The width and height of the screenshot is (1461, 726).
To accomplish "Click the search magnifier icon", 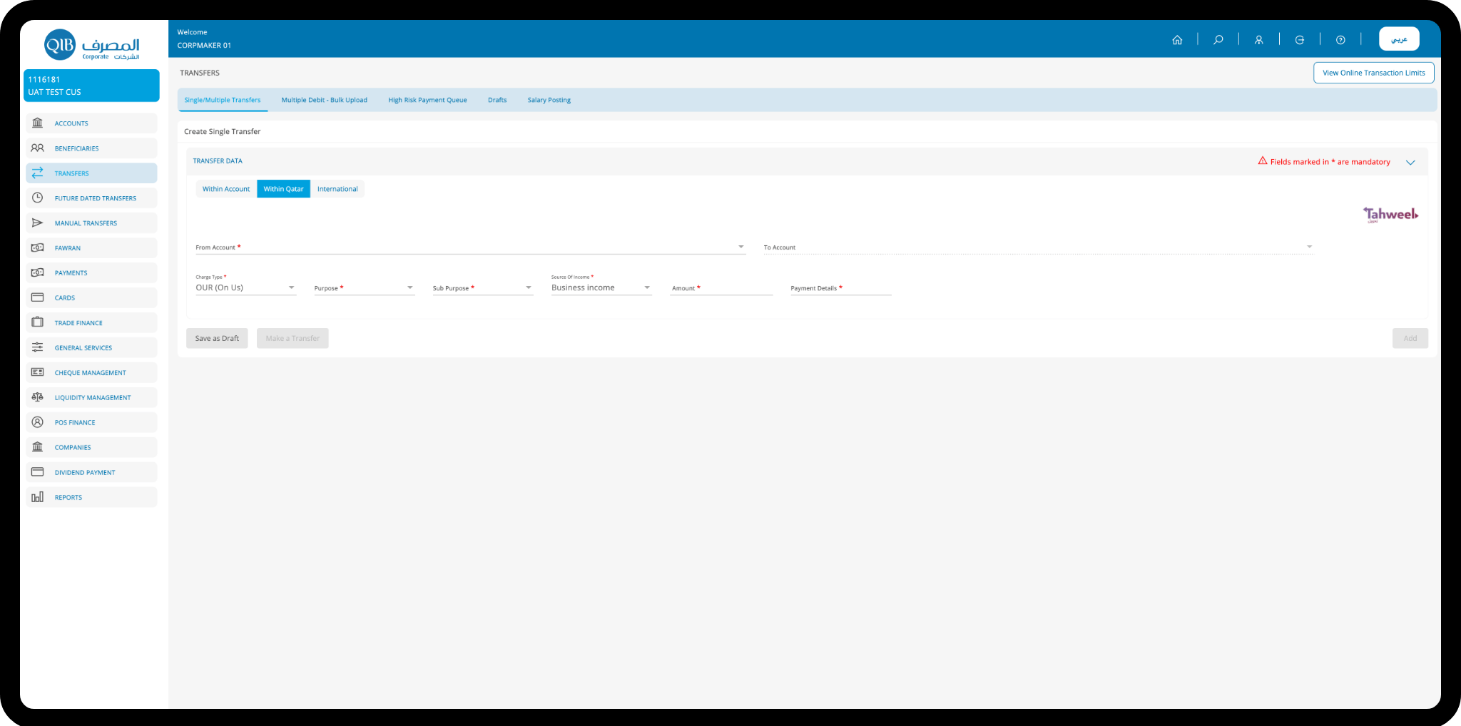I will click(1218, 40).
